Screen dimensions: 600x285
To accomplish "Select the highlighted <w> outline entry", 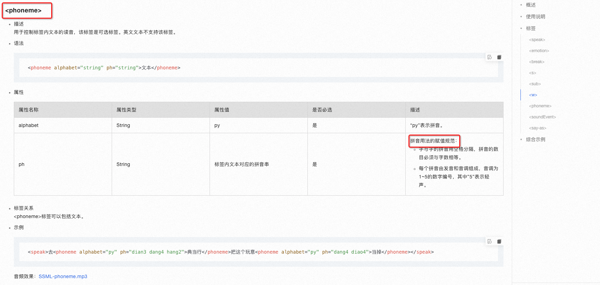I will click(x=533, y=95).
